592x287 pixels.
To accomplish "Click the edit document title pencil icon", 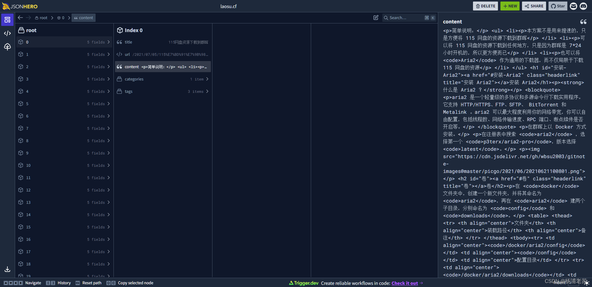I will (x=376, y=18).
